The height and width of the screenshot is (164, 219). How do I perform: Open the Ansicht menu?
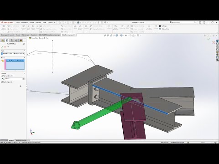31,22
